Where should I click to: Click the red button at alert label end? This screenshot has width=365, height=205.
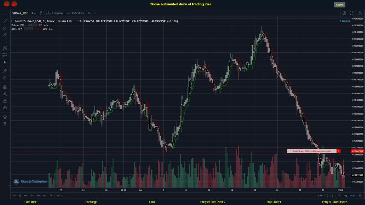coord(339,151)
